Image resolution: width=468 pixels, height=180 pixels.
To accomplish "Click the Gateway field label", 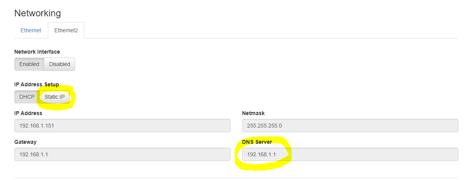I will 25,142.
